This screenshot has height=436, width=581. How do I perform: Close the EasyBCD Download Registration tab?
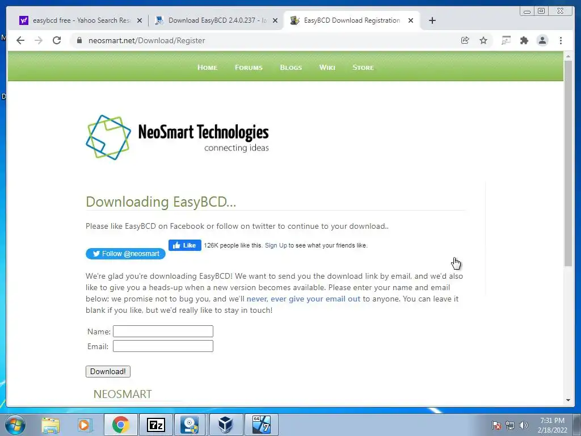(x=411, y=20)
